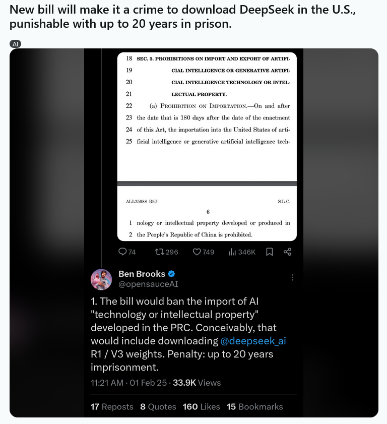Screen dimensions: 387x424
Task: Click the 11:21 AM · 01 Feb 25 timestamp
Action: 128,383
